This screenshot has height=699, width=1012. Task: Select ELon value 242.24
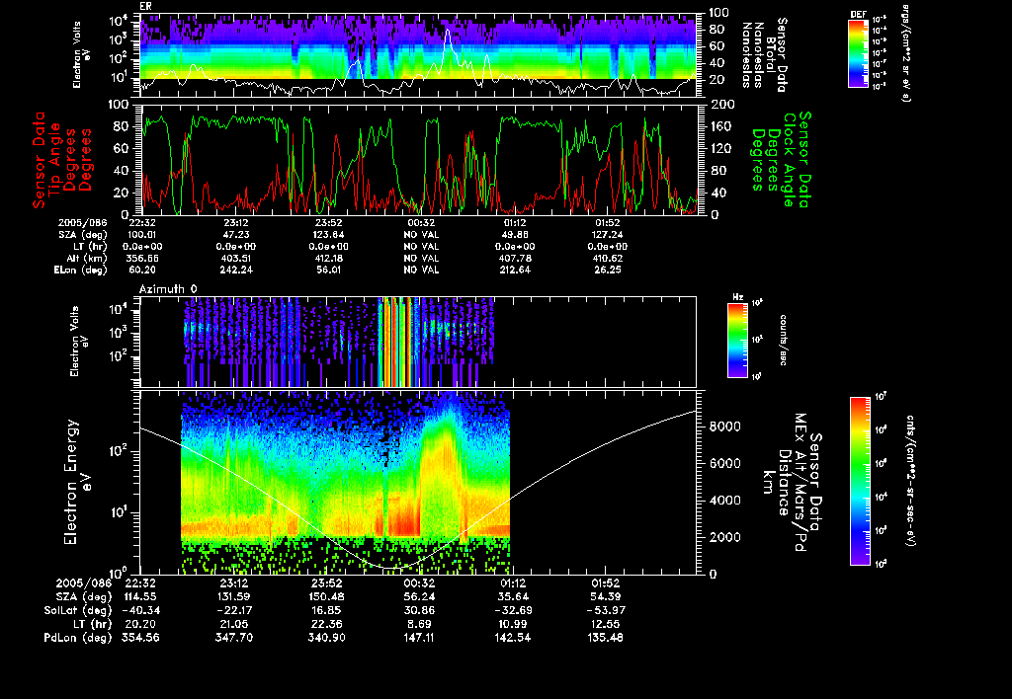[x=235, y=270]
